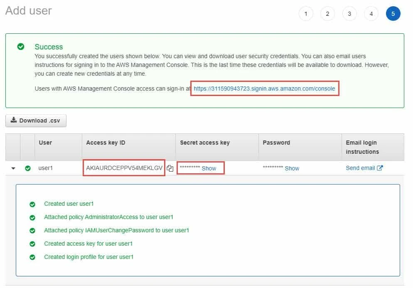Click the download icon on Download .csv button
The width and height of the screenshot is (413, 288).
pyautogui.click(x=13, y=121)
